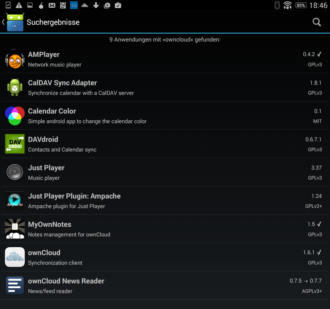Tap the shopping bag checkmark notification

pyautogui.click(x=118, y=5)
